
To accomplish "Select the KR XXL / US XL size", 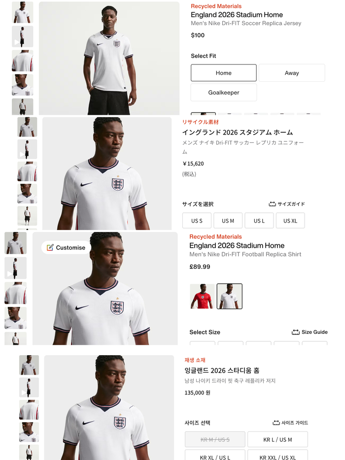I will [x=277, y=456].
